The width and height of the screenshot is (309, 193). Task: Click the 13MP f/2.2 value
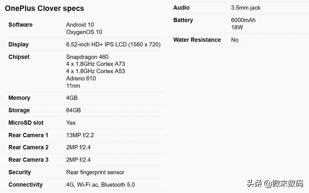click(80, 135)
